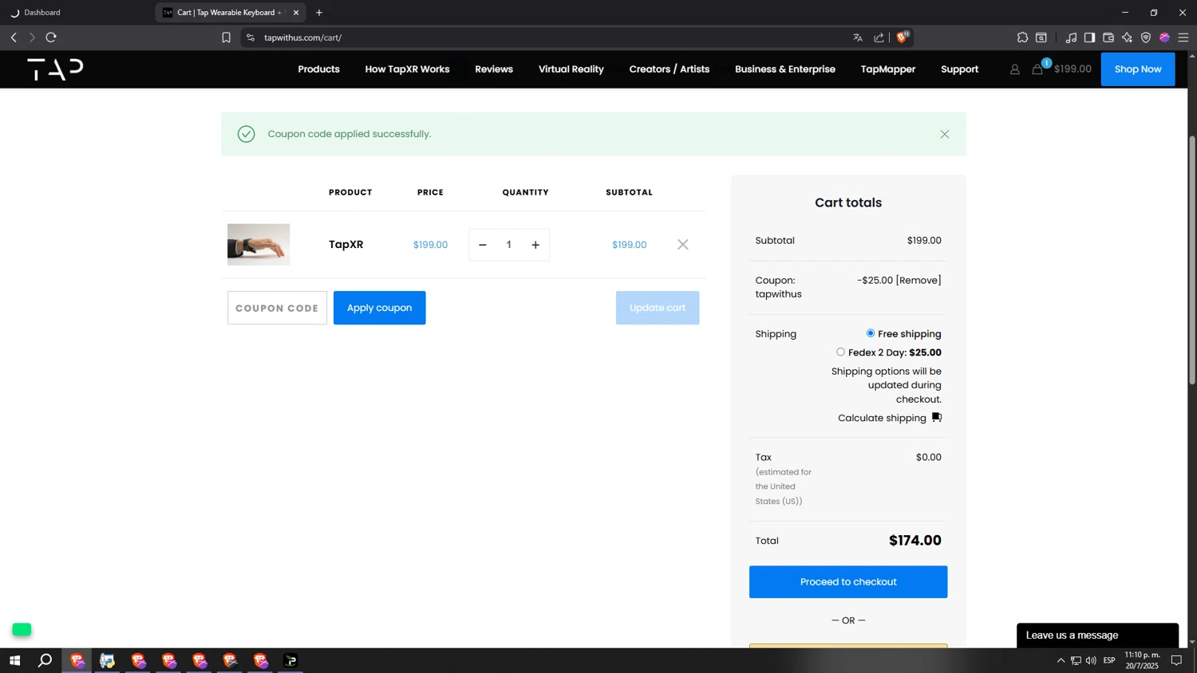Remove TapXR from the cart
This screenshot has width=1197, height=673.
pyautogui.click(x=682, y=245)
